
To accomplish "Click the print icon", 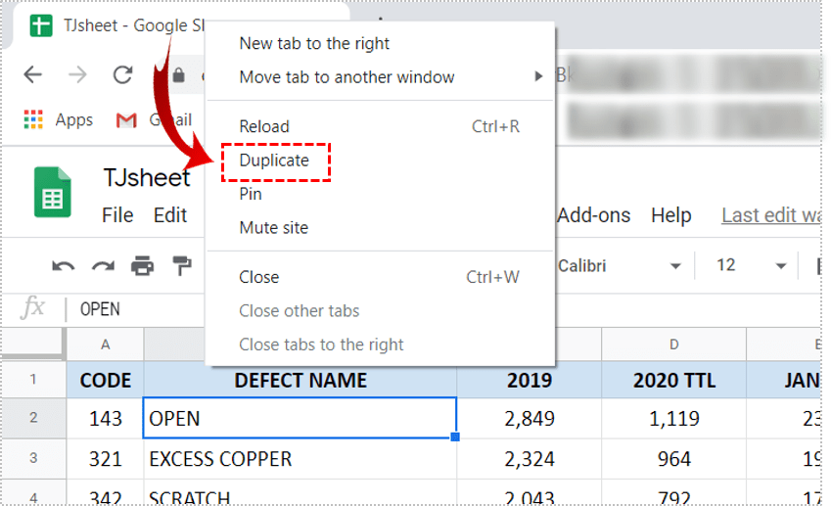I will [143, 265].
